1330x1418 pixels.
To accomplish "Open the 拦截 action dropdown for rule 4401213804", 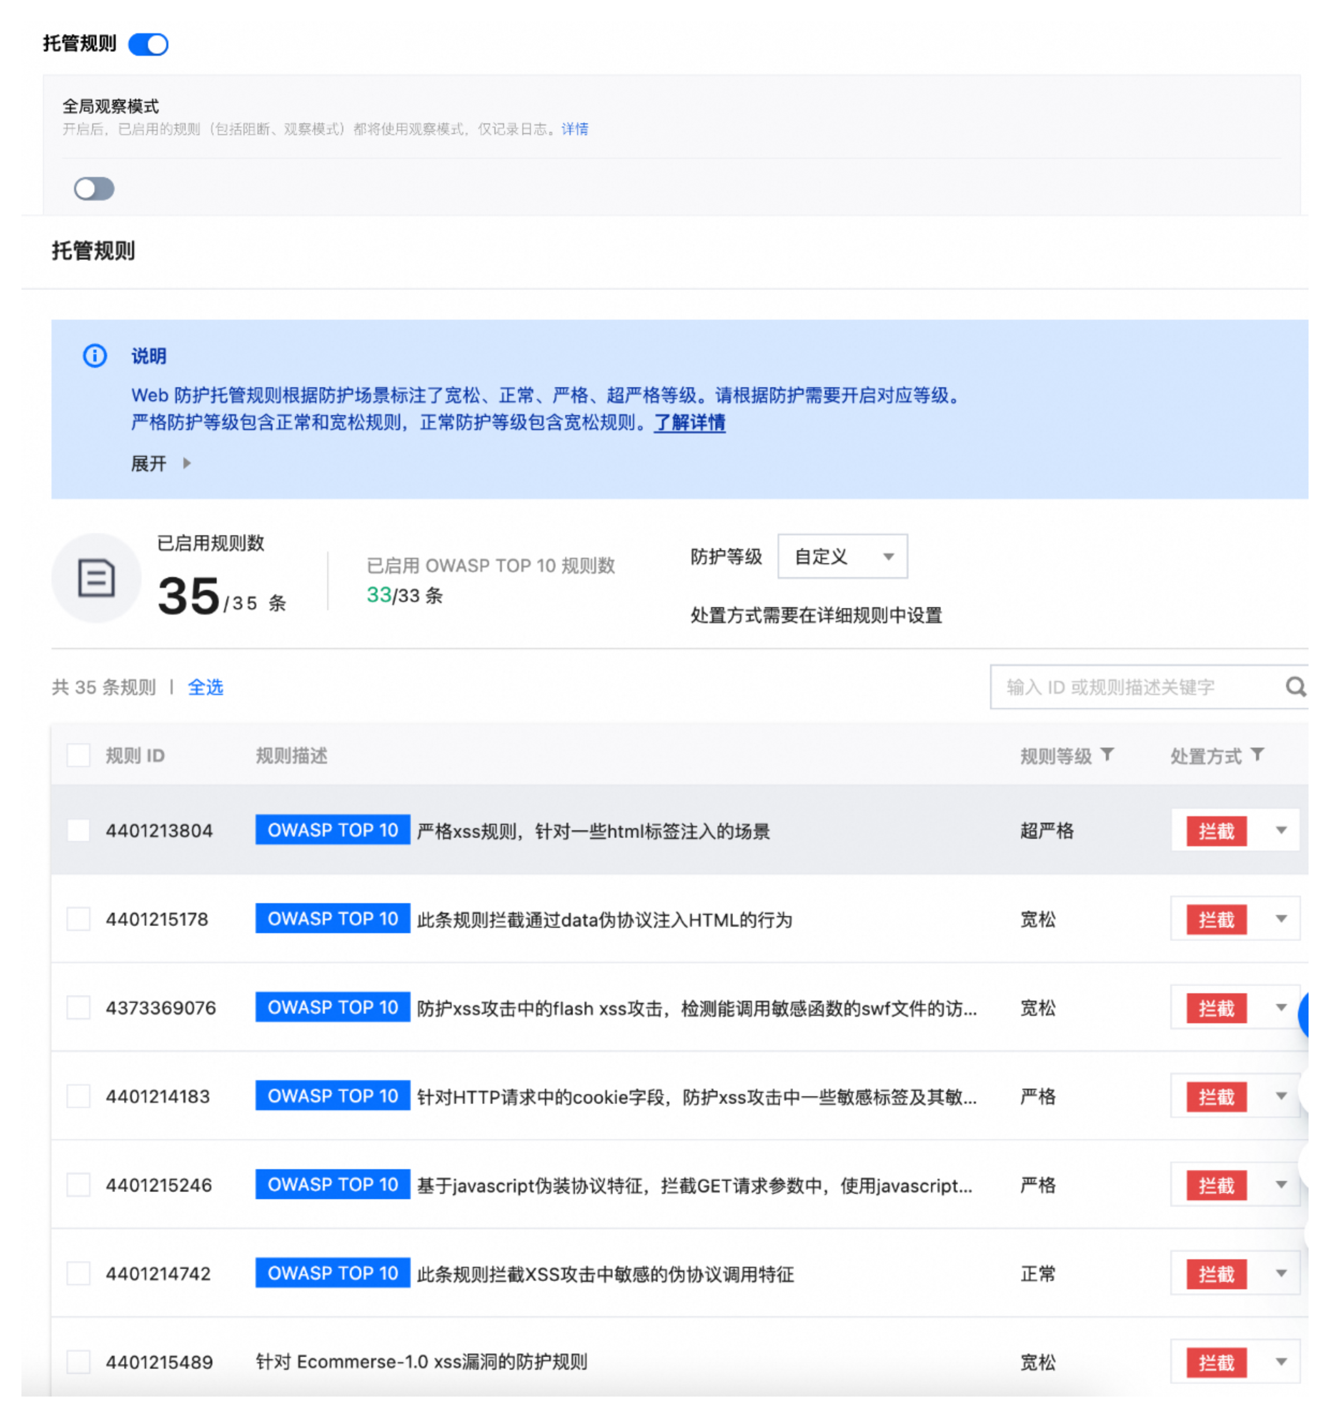I will [1235, 830].
